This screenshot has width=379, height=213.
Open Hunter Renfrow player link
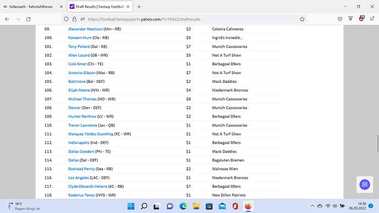click(x=82, y=116)
